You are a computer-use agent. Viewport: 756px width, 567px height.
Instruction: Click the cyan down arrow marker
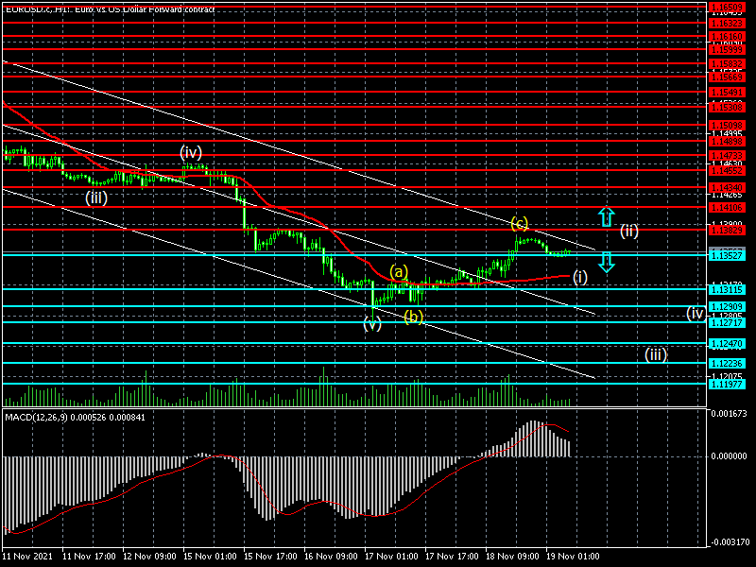click(607, 263)
